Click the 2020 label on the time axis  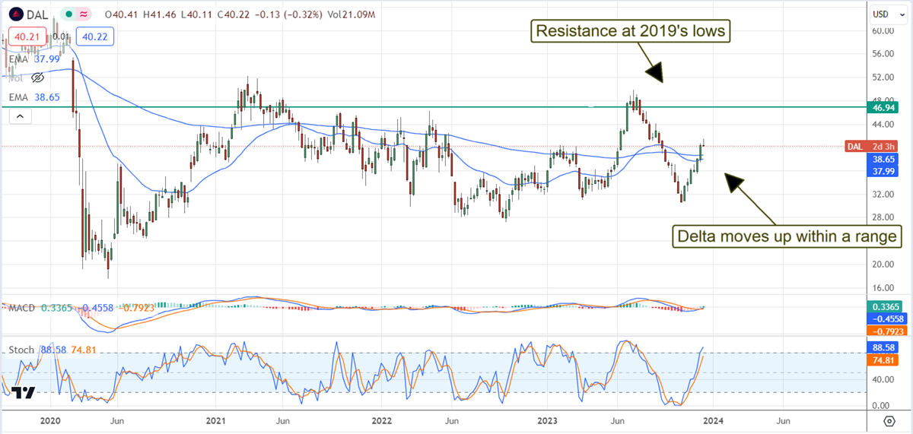tap(49, 420)
